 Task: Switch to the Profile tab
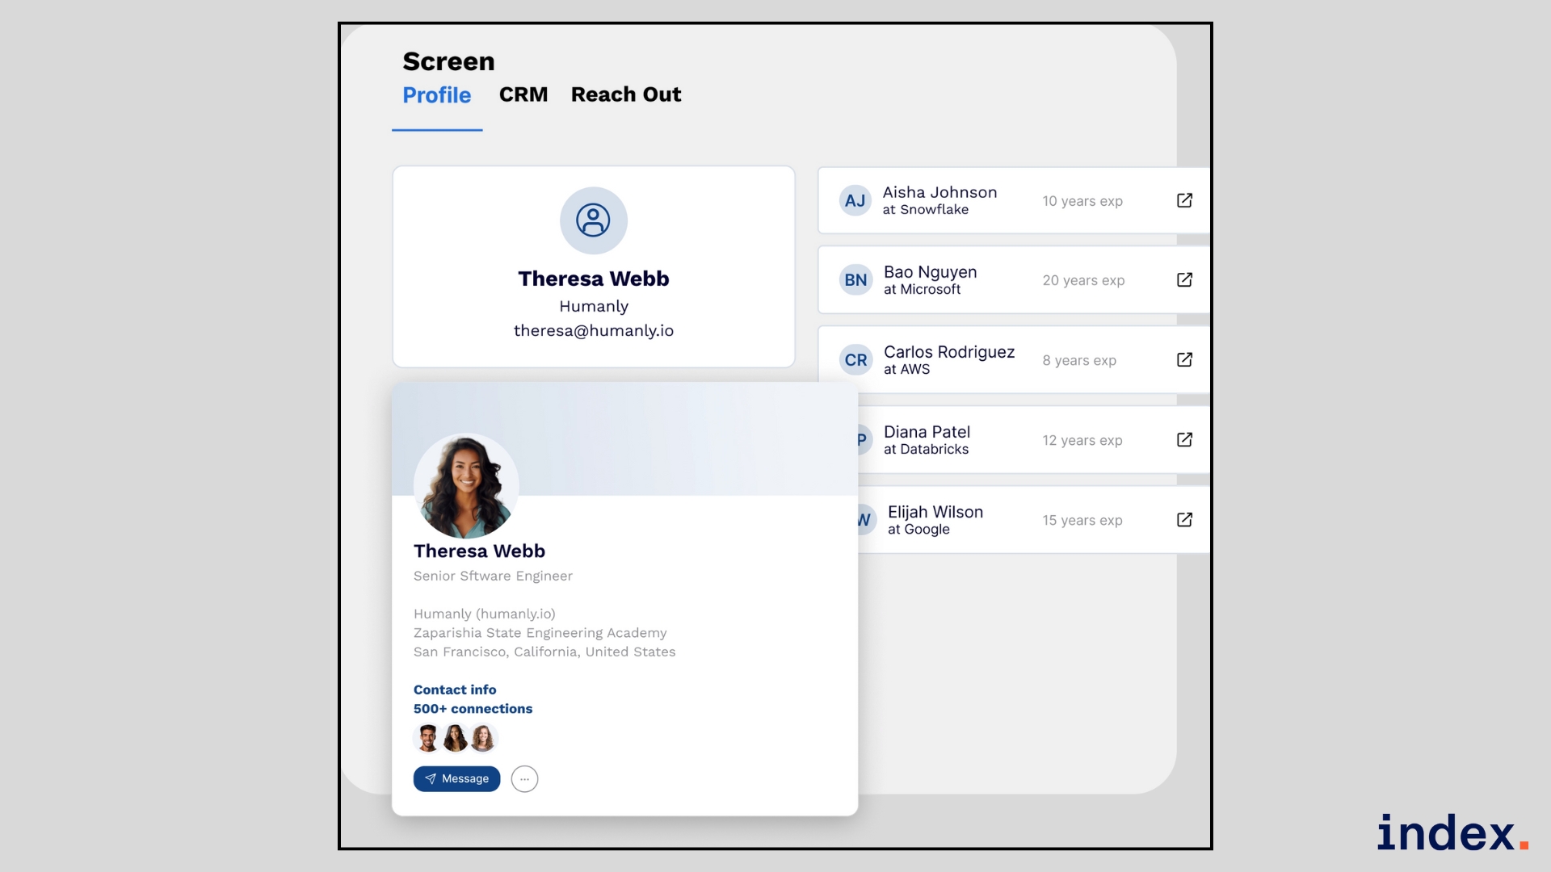click(x=436, y=95)
